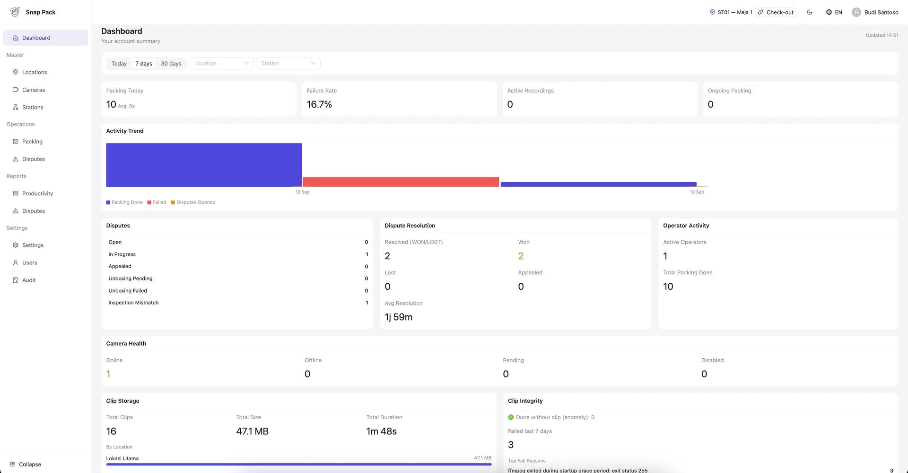
Task: Click the Lokasi Utama storage progress bar
Action: click(x=299, y=465)
